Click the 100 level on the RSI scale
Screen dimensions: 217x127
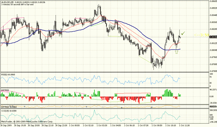point(211,74)
